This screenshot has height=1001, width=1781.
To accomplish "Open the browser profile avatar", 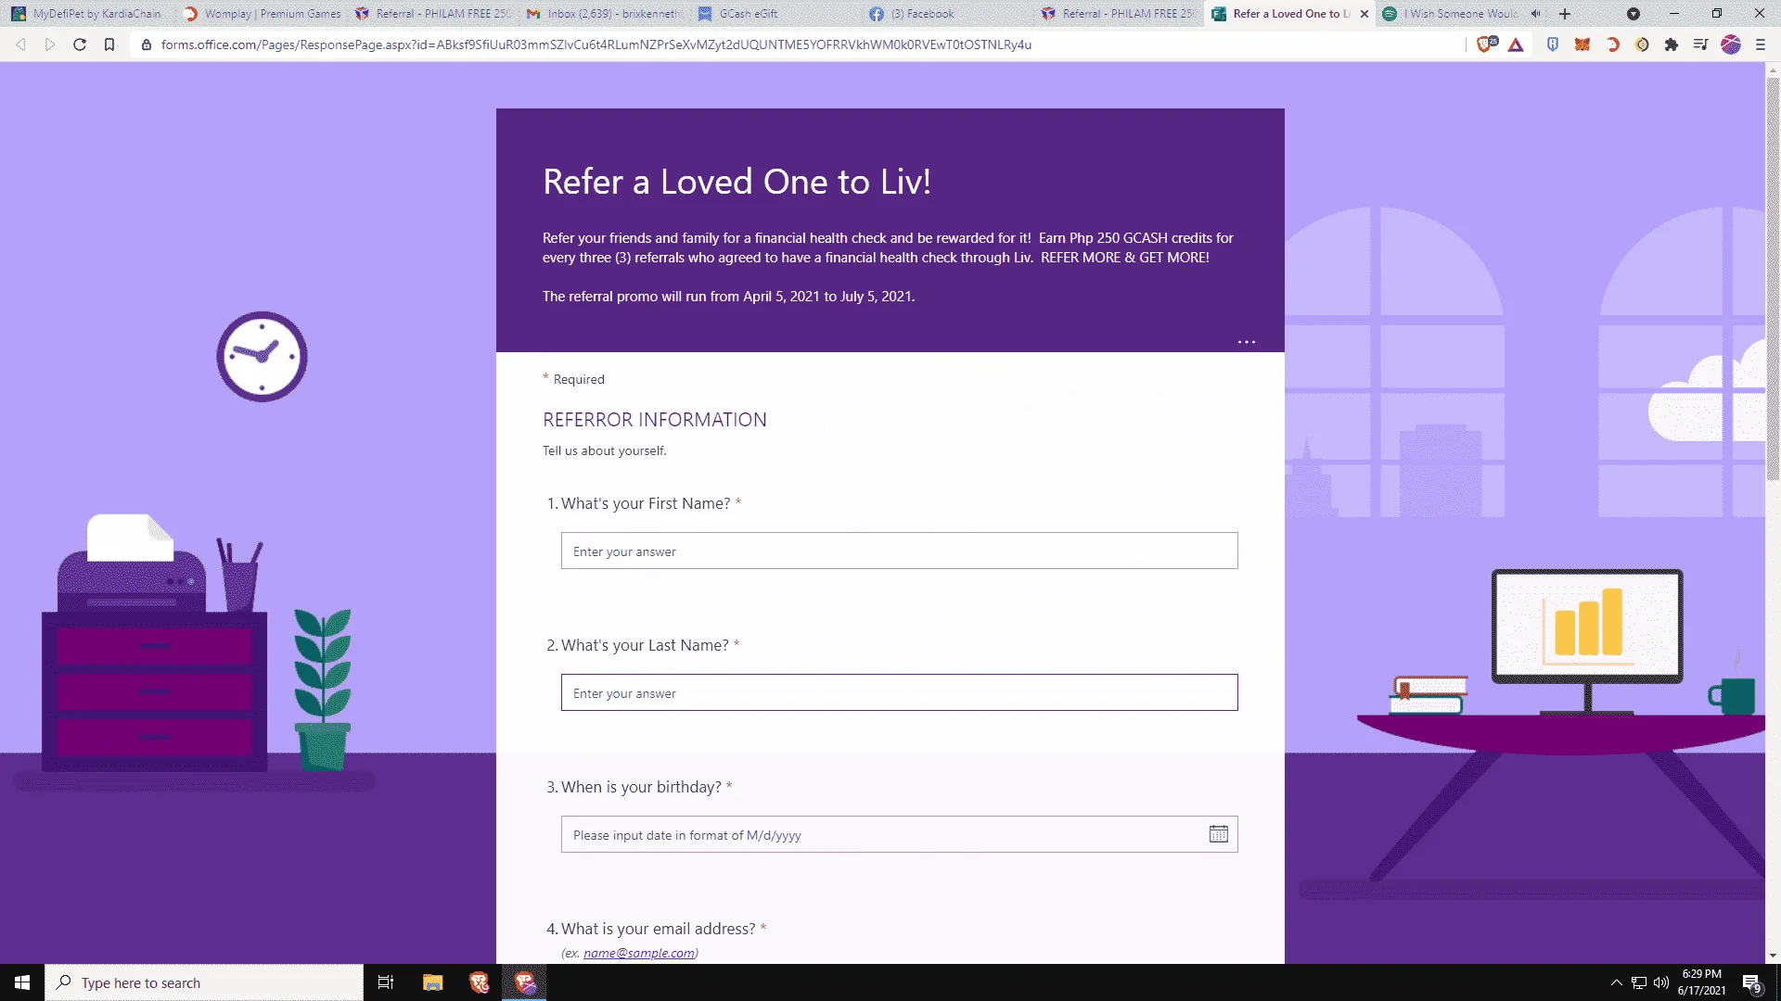I will click(x=1731, y=44).
